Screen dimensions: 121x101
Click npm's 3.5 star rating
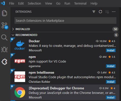click(x=112, y=57)
